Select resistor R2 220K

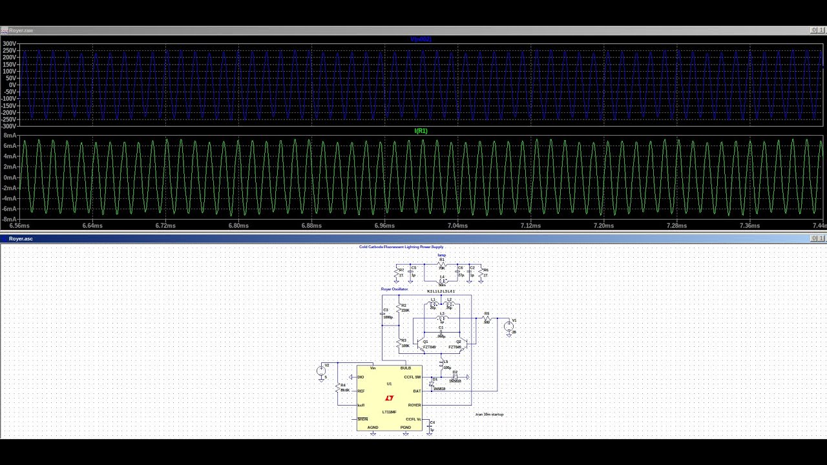pos(399,308)
